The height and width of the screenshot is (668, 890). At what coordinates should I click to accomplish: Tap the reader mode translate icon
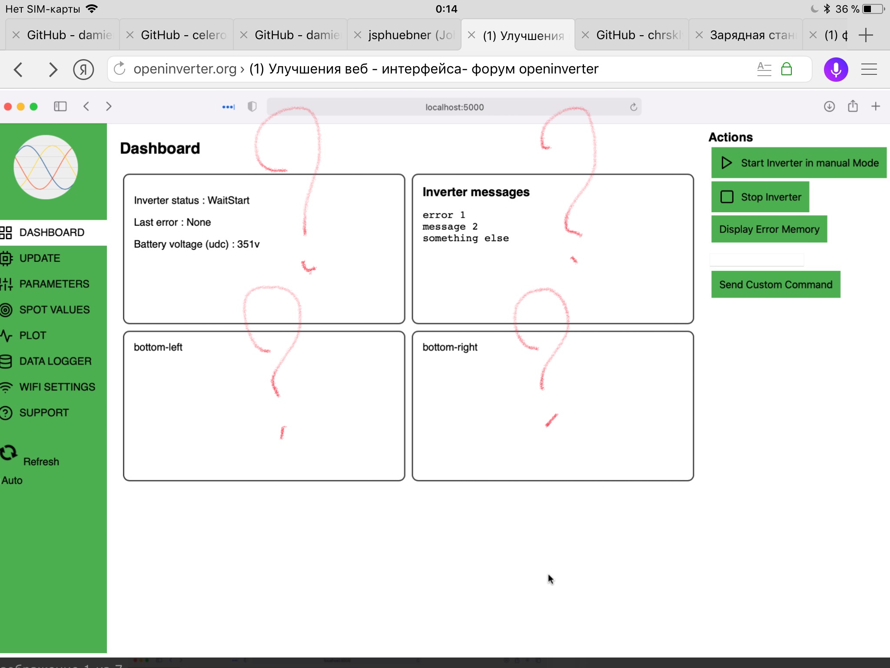tap(764, 69)
